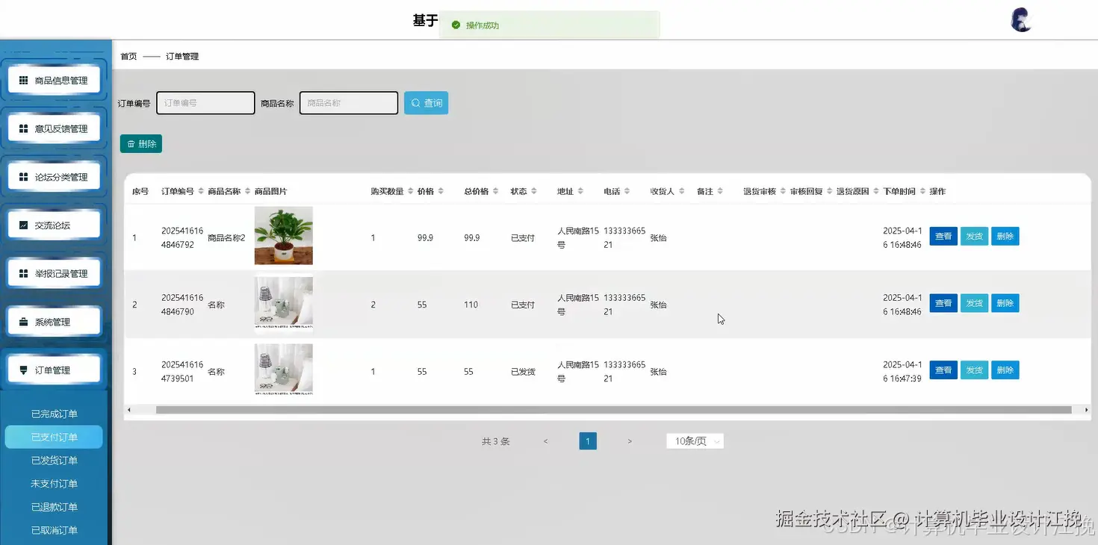Click 查看 on the first order row
This screenshot has width=1098, height=545.
coord(943,236)
